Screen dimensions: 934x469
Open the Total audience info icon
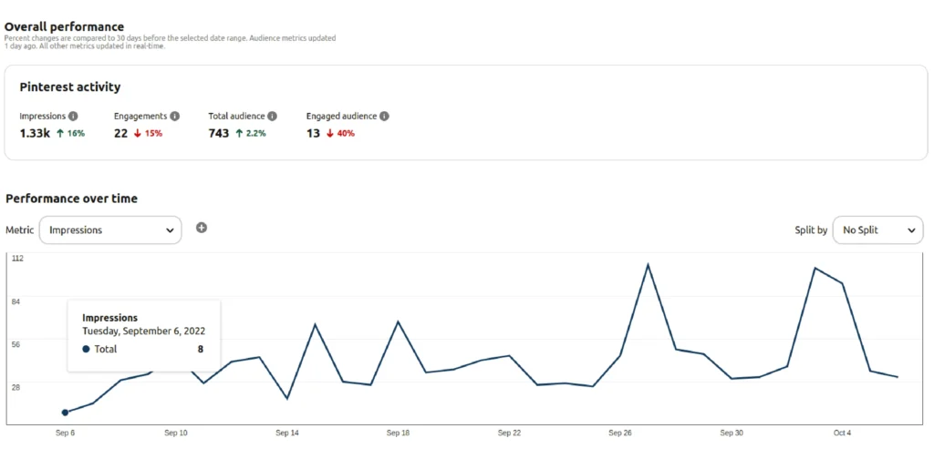[x=272, y=117]
